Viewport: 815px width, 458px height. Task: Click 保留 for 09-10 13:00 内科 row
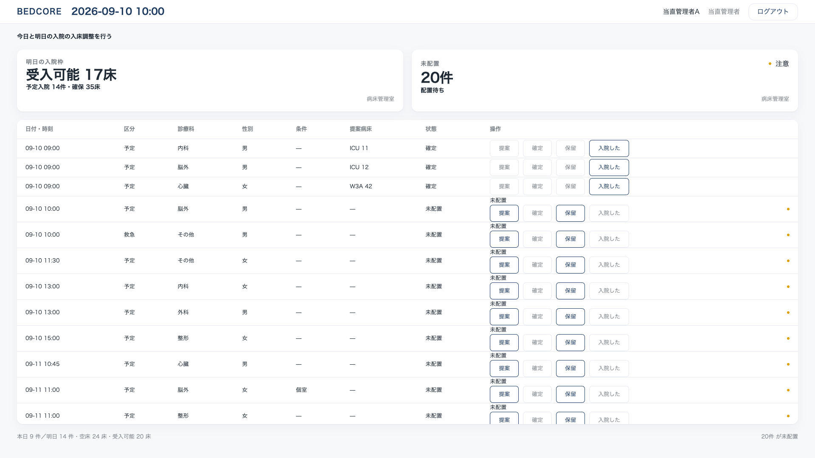pos(570,291)
